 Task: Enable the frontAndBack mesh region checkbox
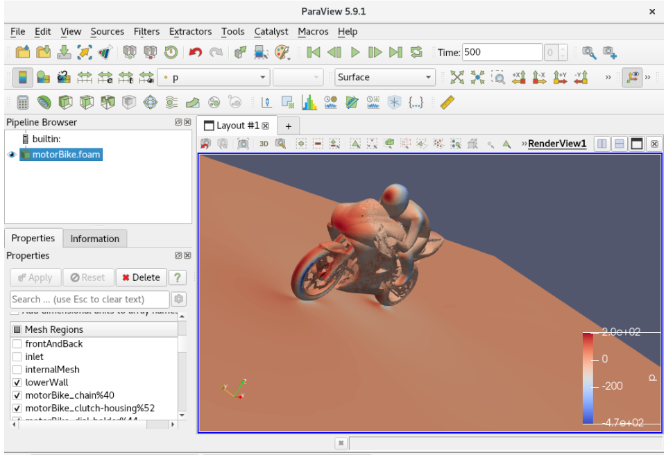[17, 344]
